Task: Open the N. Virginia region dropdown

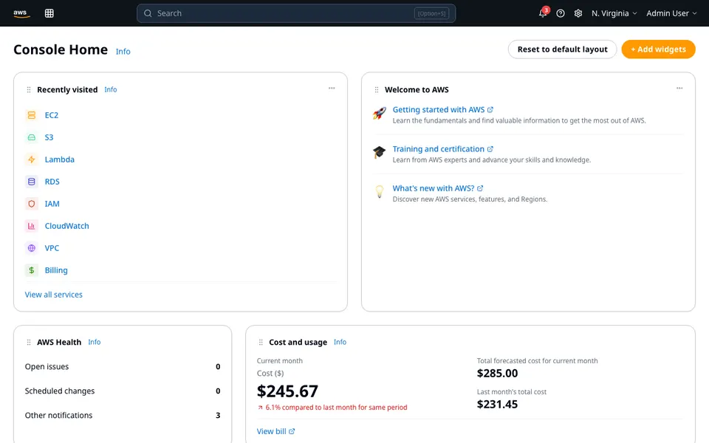Action: [x=614, y=13]
